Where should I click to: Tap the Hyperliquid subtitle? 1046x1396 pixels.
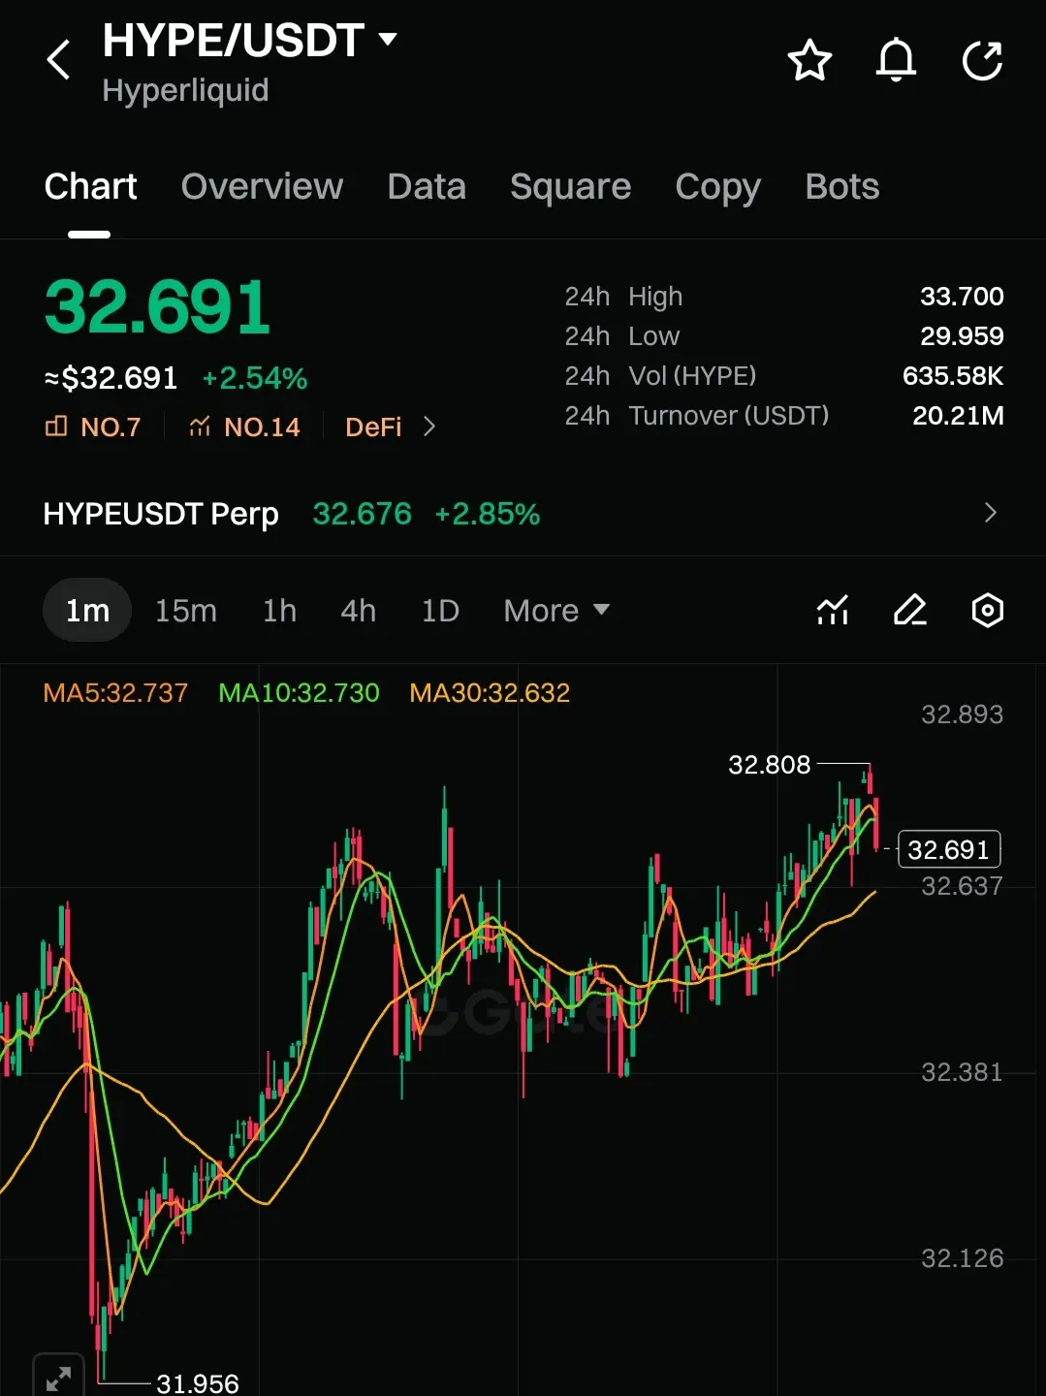(185, 90)
